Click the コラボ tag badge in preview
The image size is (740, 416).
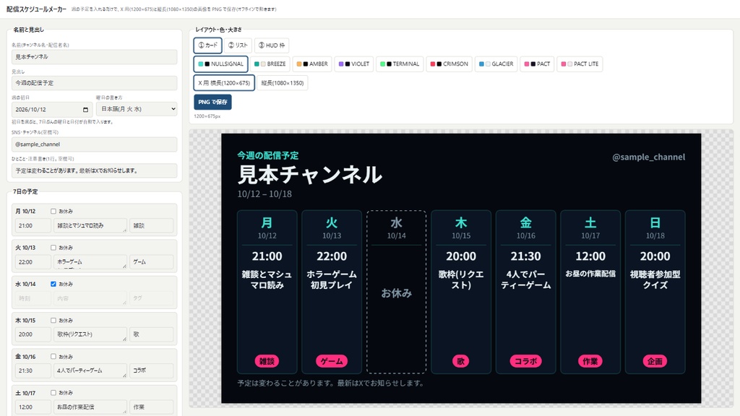click(526, 361)
